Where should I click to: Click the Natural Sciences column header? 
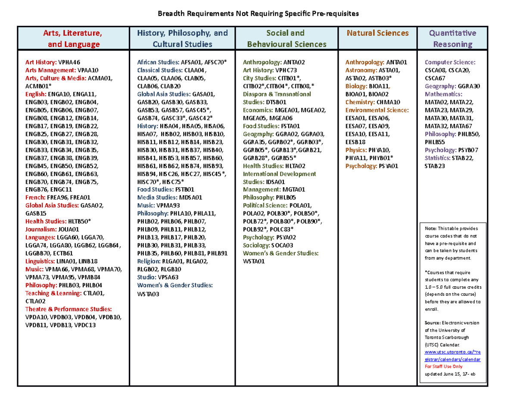coord(378,33)
